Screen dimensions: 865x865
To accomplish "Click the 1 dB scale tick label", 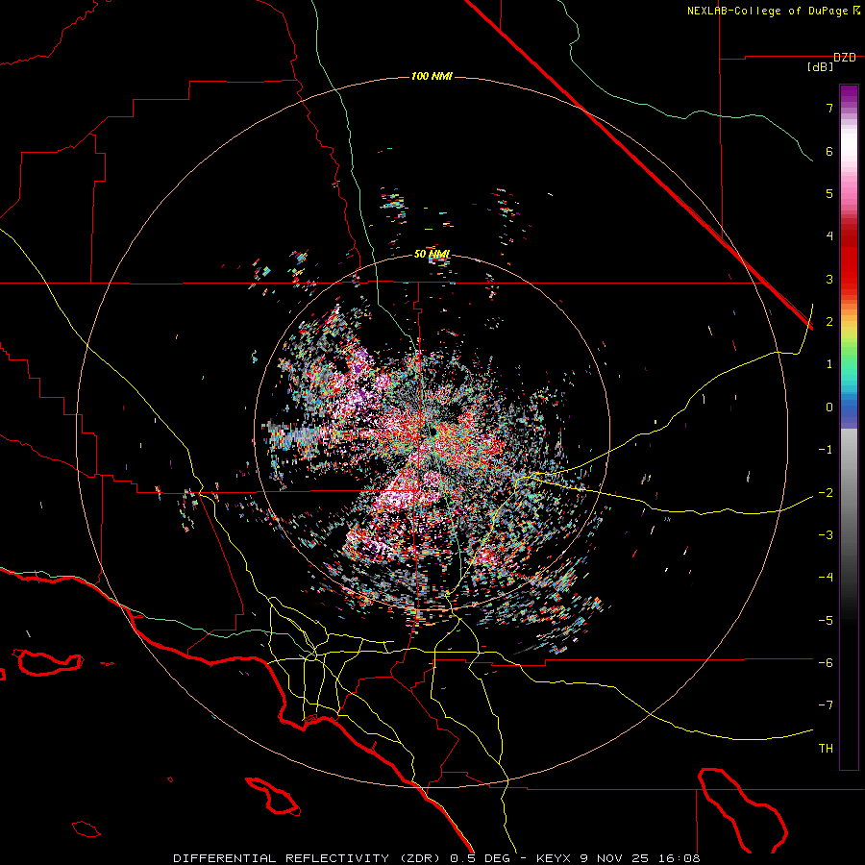I will [x=829, y=364].
